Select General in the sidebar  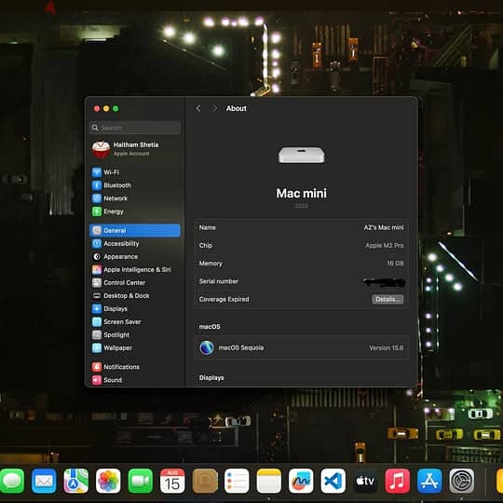[135, 231]
